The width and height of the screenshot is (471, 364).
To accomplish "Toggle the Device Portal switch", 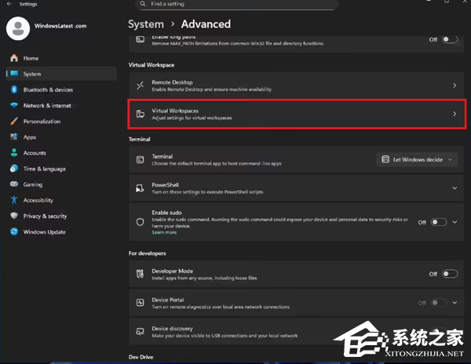I will [x=438, y=303].
